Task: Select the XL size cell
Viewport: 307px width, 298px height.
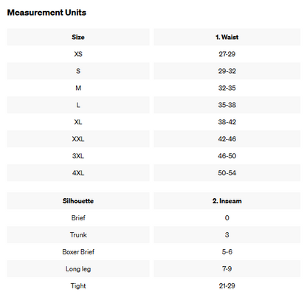Action: [78, 122]
